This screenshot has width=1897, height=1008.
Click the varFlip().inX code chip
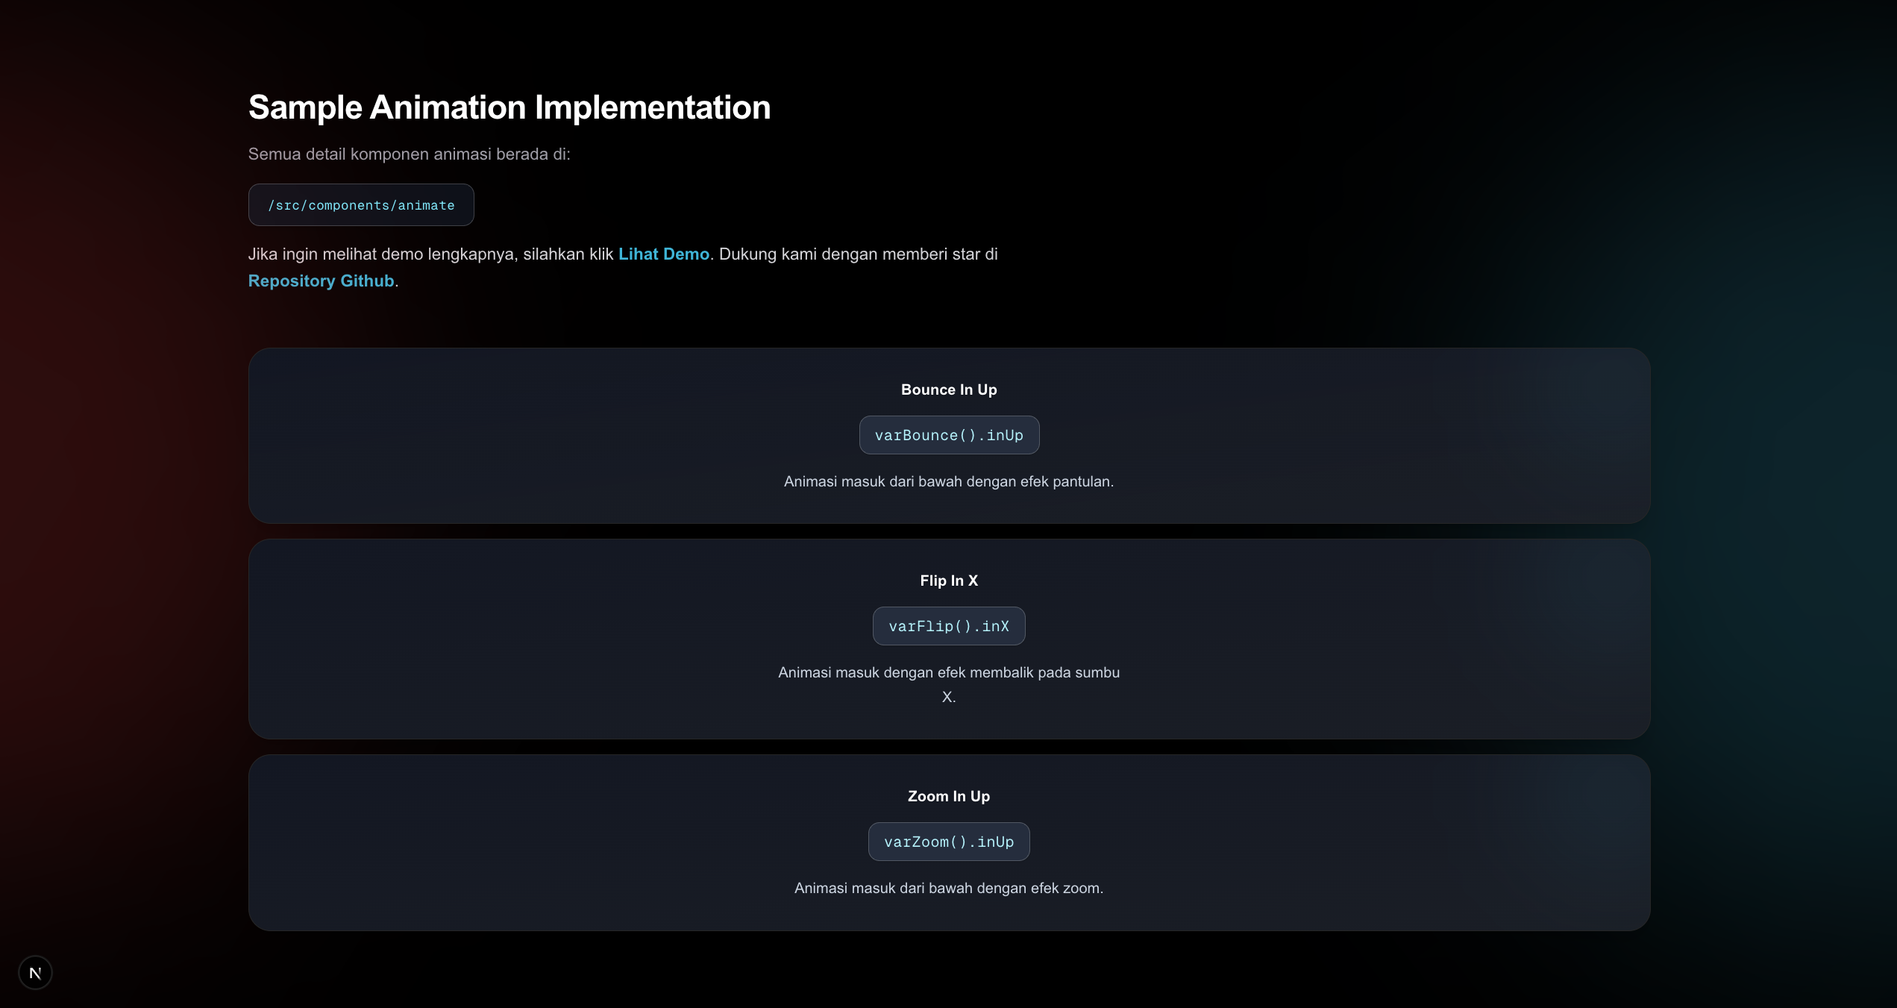948,626
